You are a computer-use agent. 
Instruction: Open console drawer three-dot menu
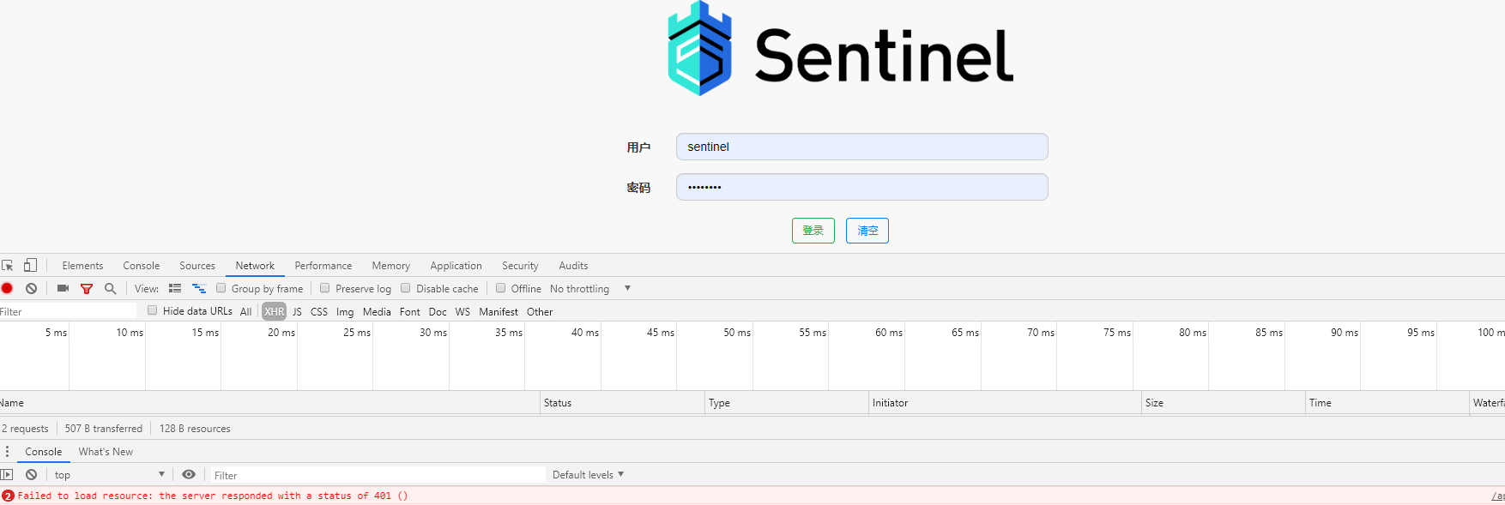tap(7, 451)
